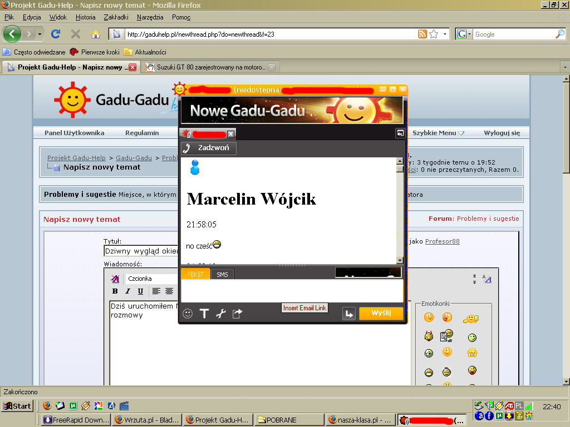
Task: Select the TEKST tab in the chat window
Action: click(195, 274)
